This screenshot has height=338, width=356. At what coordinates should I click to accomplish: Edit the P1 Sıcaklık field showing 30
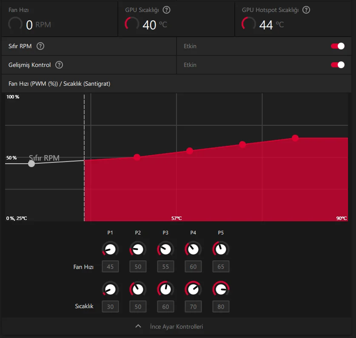click(110, 306)
